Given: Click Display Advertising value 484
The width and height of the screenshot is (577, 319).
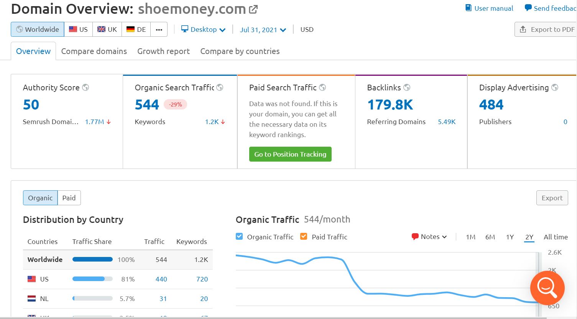Looking at the screenshot, I should 492,105.
